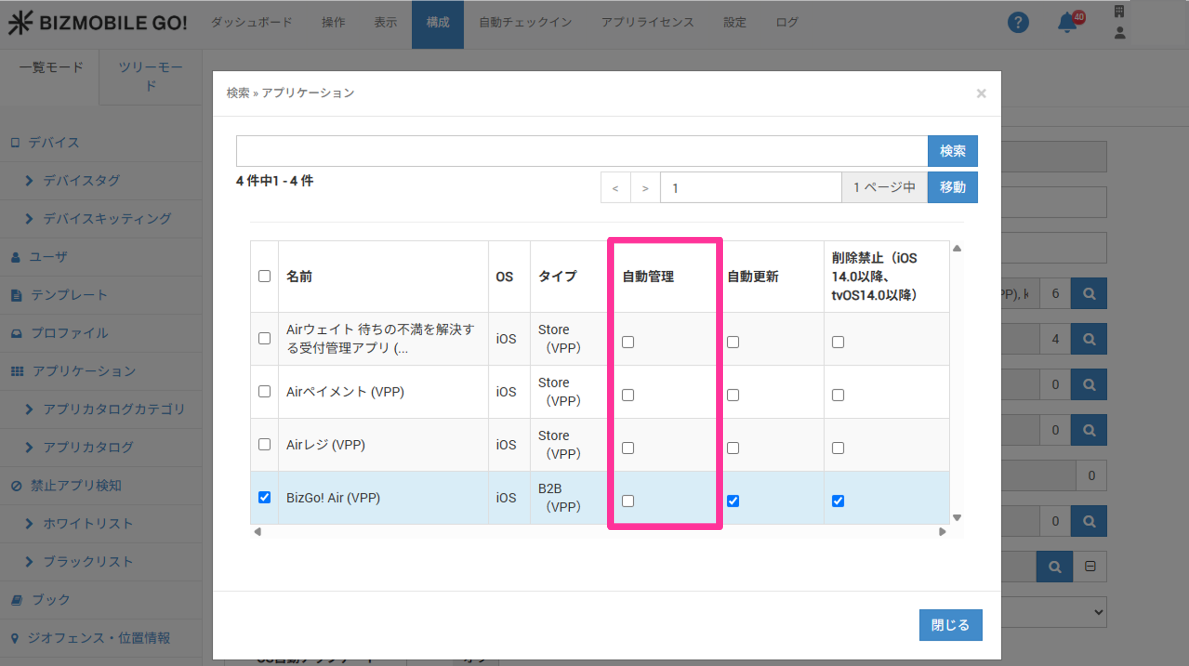Click the help question mark icon
The height and width of the screenshot is (666, 1189).
point(1017,23)
